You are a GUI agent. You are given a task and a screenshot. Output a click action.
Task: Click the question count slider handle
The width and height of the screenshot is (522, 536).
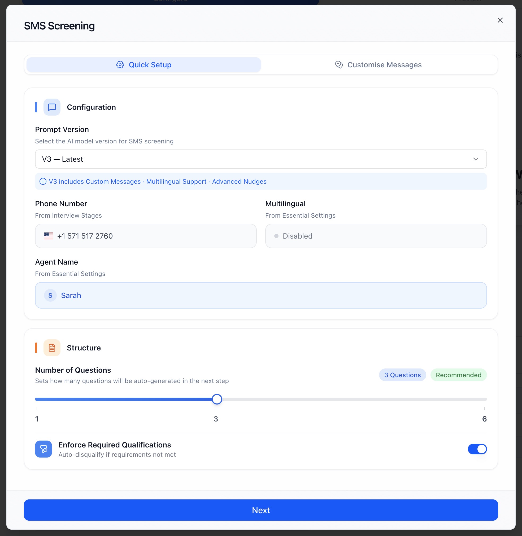click(x=217, y=399)
